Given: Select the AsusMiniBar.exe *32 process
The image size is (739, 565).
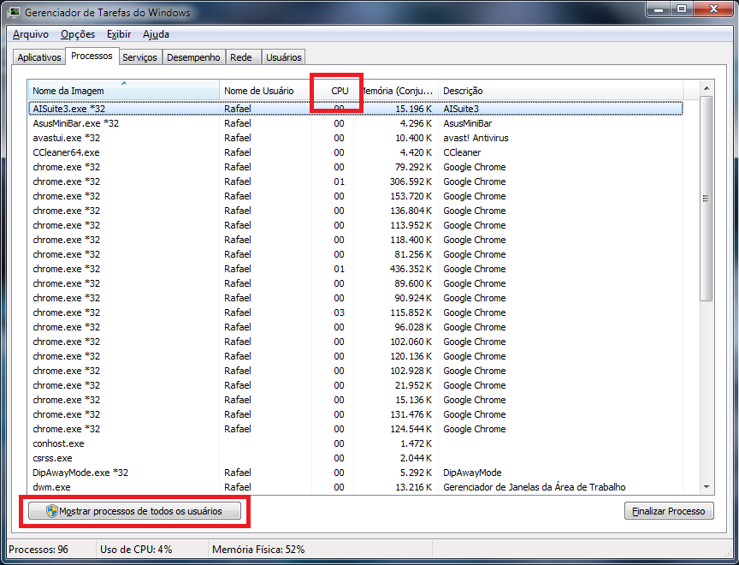Looking at the screenshot, I should 356,123.
